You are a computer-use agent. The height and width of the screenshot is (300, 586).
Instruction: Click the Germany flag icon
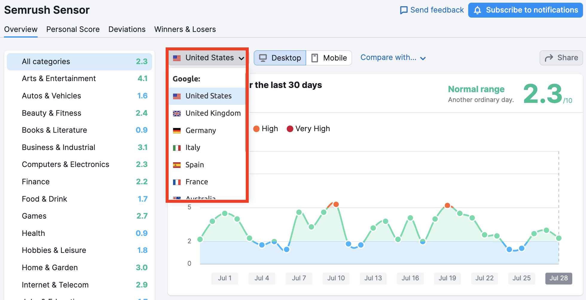point(177,131)
